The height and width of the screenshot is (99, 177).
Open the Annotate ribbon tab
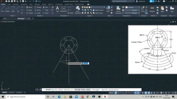16,4
